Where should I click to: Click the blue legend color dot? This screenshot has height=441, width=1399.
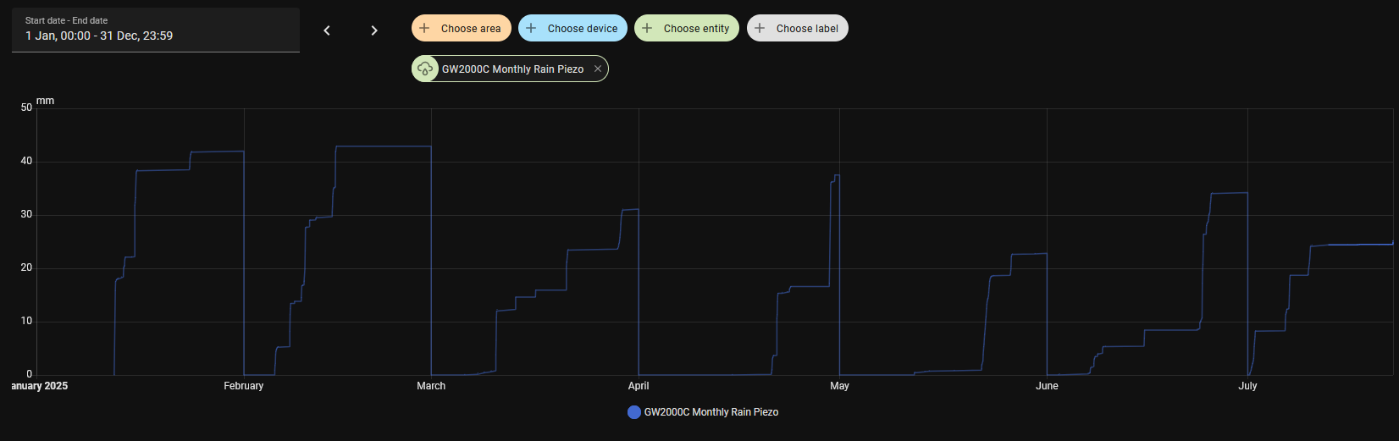634,412
